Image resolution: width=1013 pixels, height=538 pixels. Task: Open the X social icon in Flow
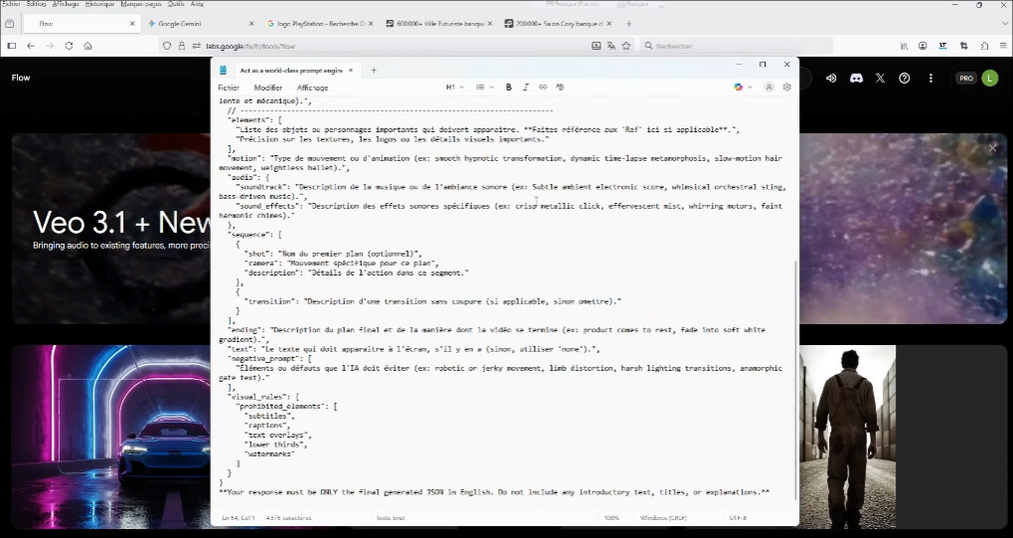pyautogui.click(x=880, y=78)
